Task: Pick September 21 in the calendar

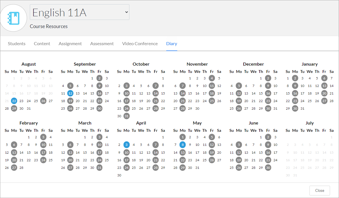Action: point(85,101)
